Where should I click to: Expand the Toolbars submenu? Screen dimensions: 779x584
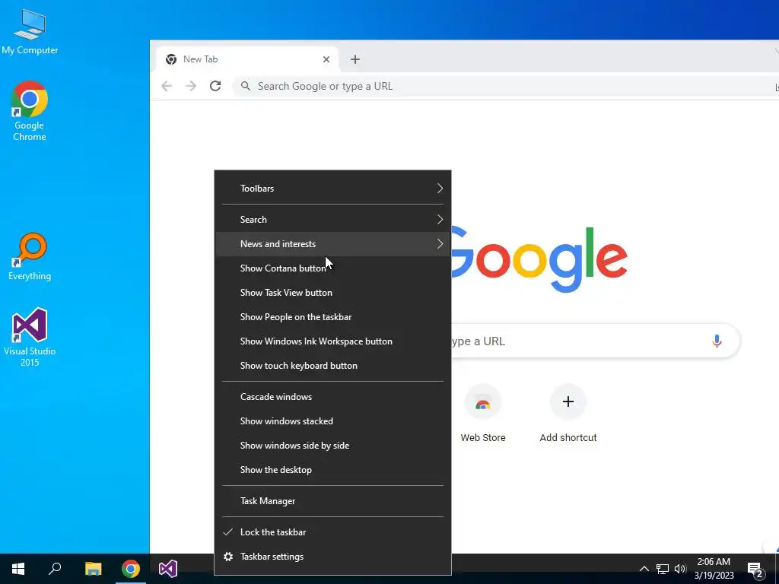pos(332,189)
